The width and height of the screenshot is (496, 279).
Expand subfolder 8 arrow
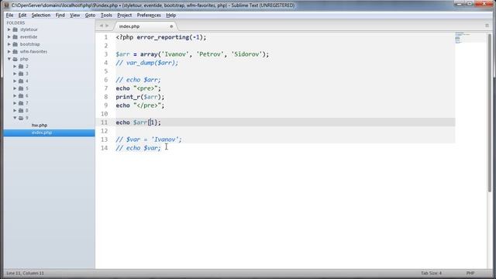tap(15, 110)
